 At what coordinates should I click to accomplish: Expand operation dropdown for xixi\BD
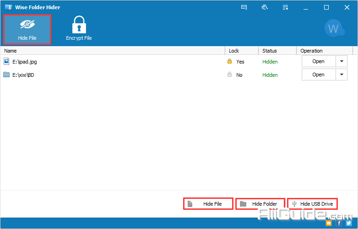click(x=342, y=75)
